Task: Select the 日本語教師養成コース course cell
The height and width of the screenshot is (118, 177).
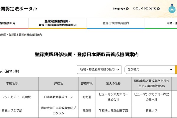Action: 58,97
